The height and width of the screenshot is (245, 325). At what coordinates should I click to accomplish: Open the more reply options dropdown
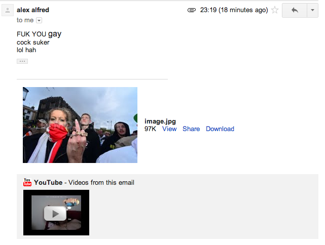(x=312, y=10)
